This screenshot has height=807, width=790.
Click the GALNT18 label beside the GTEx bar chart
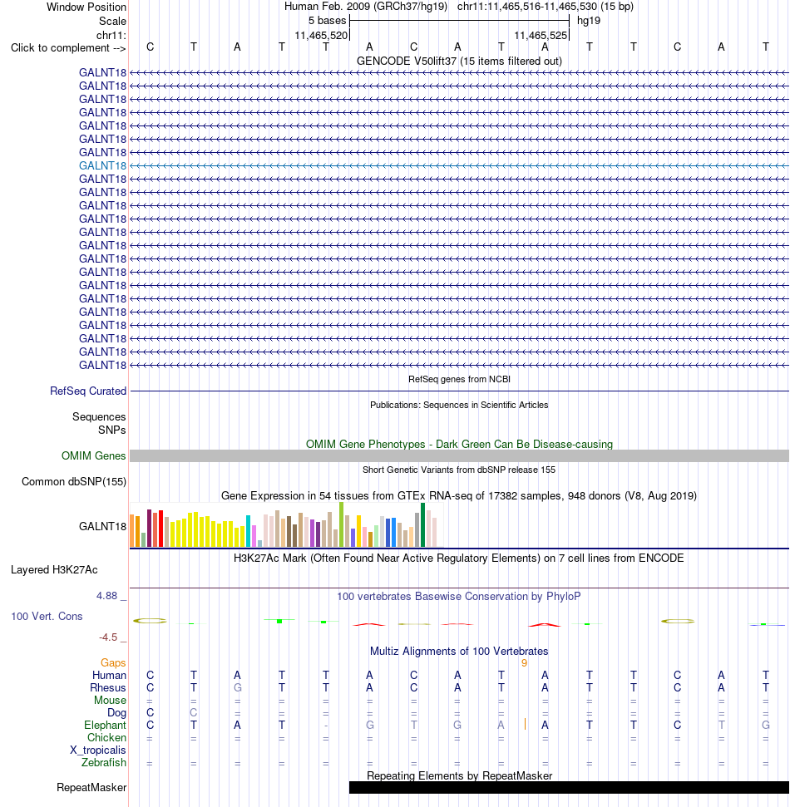pyautogui.click(x=102, y=527)
